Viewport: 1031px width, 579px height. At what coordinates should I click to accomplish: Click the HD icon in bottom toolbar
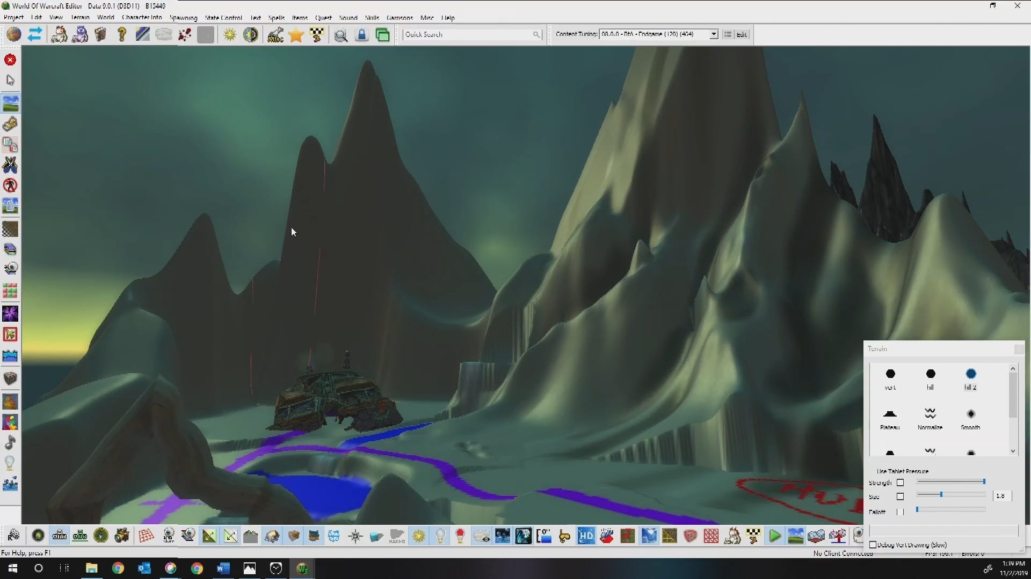[x=586, y=536]
